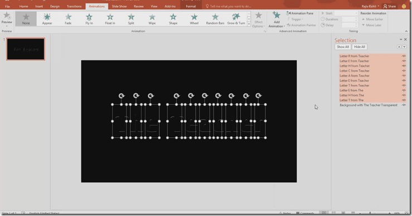Toggle visibility of Letter H from Teacher
The height and width of the screenshot is (216, 412).
point(404,66)
